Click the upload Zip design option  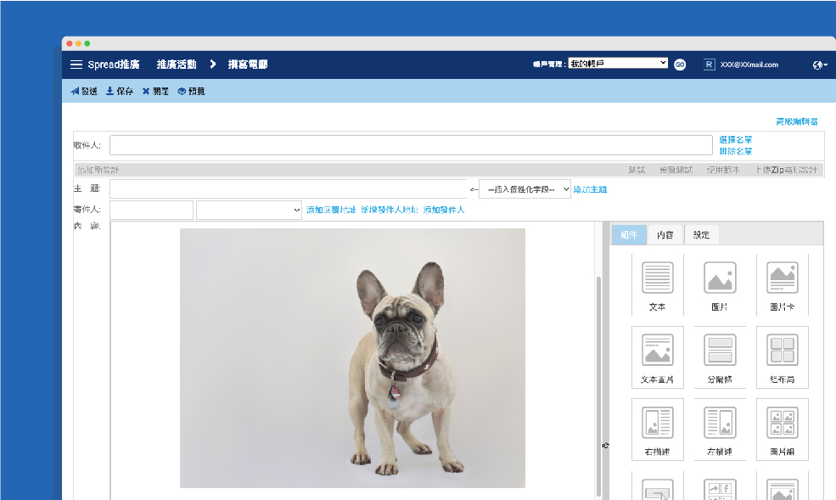click(x=787, y=170)
